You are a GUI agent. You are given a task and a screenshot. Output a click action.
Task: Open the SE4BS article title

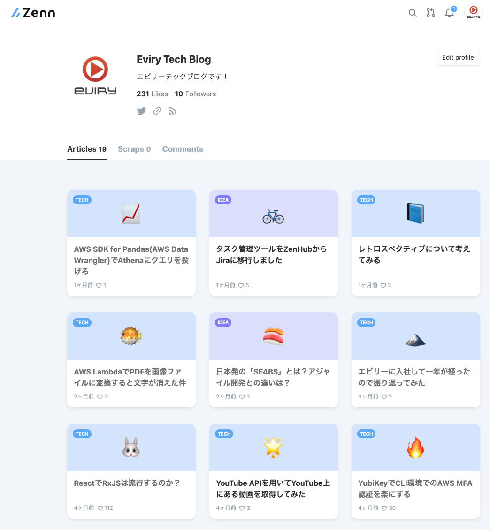tap(273, 377)
